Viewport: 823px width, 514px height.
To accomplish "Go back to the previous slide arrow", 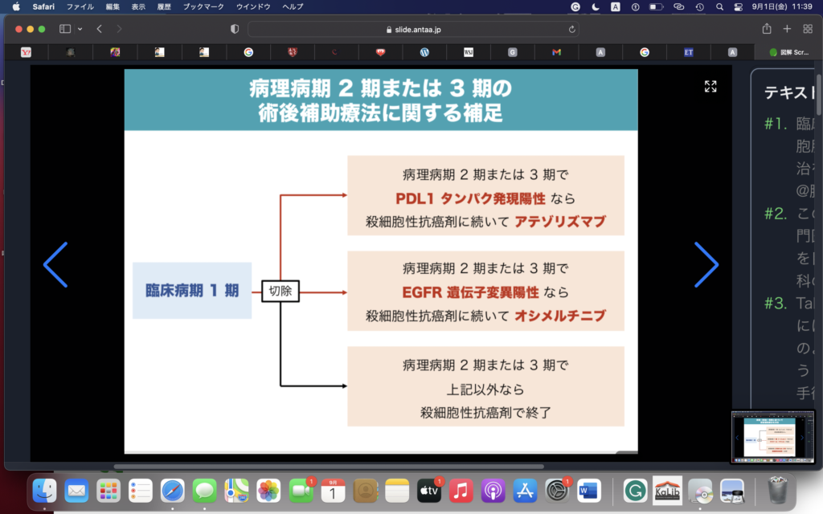I will coord(55,264).
